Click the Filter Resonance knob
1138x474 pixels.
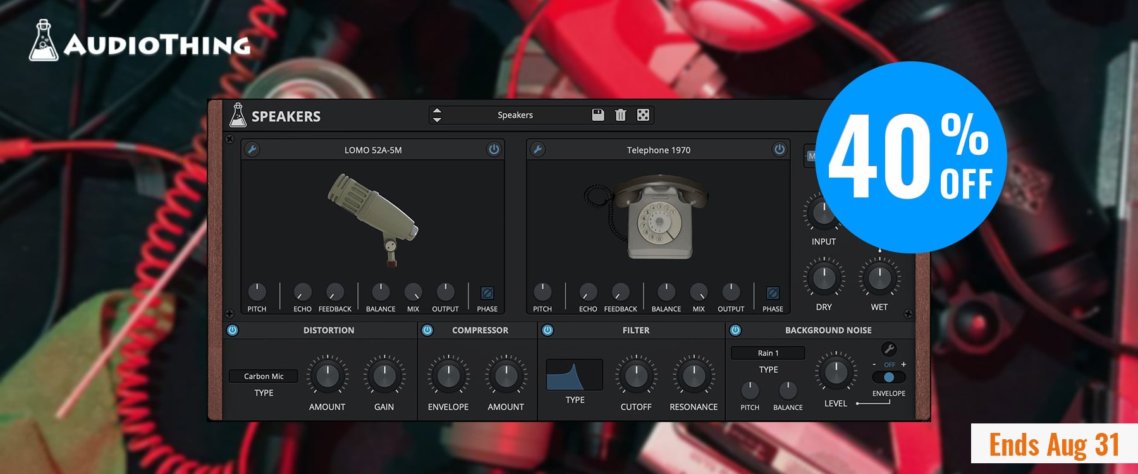(694, 376)
